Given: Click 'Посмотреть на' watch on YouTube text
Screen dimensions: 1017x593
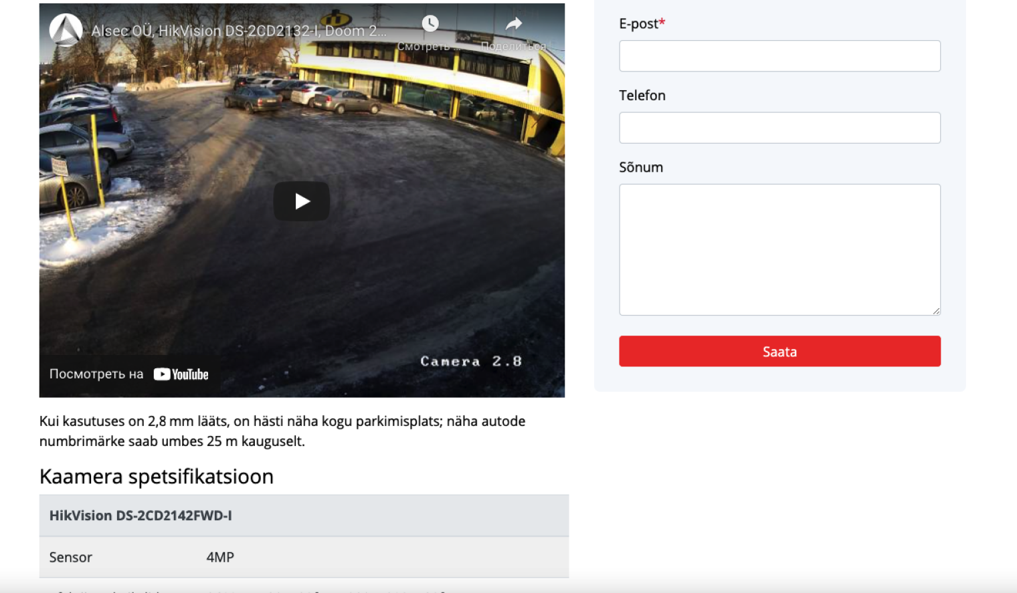Looking at the screenshot, I should click(96, 374).
